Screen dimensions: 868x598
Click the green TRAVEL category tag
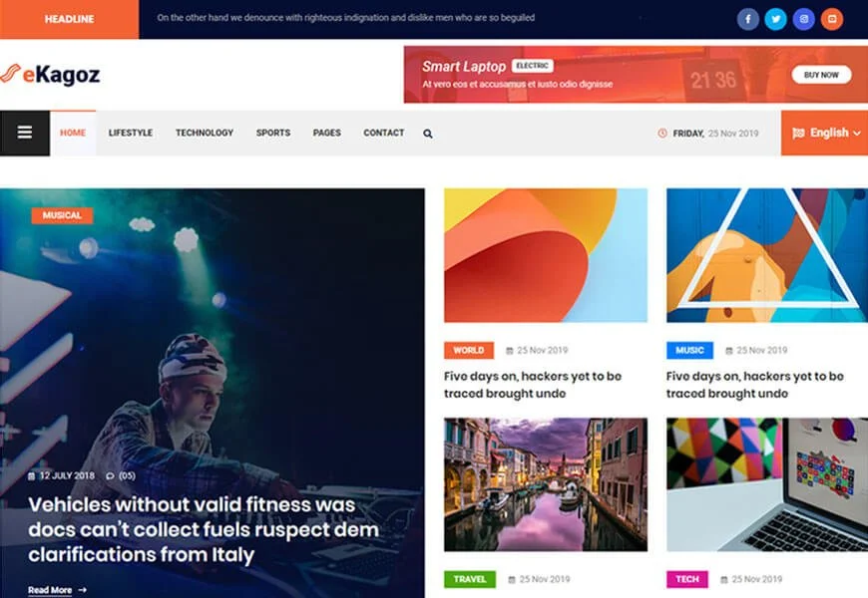[x=470, y=579]
